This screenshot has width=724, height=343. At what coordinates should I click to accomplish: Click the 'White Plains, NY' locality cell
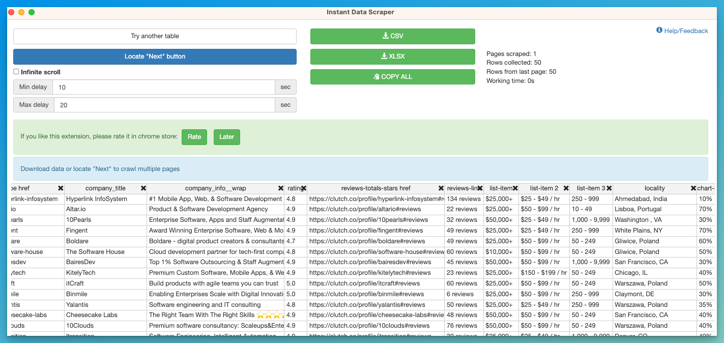pyautogui.click(x=654, y=231)
